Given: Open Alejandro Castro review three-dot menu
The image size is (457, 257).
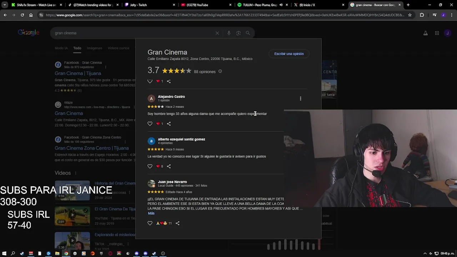Looking at the screenshot, I should [x=300, y=99].
